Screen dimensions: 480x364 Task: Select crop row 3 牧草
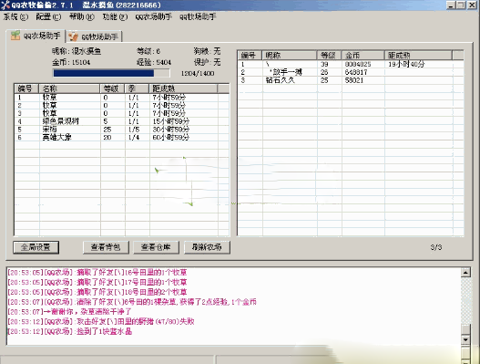[121, 113]
